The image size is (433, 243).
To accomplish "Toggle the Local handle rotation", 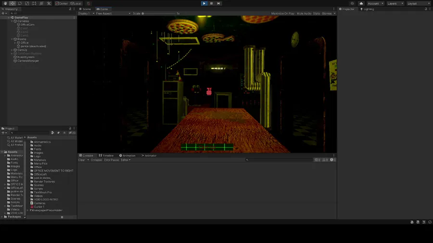I will coord(76,3).
